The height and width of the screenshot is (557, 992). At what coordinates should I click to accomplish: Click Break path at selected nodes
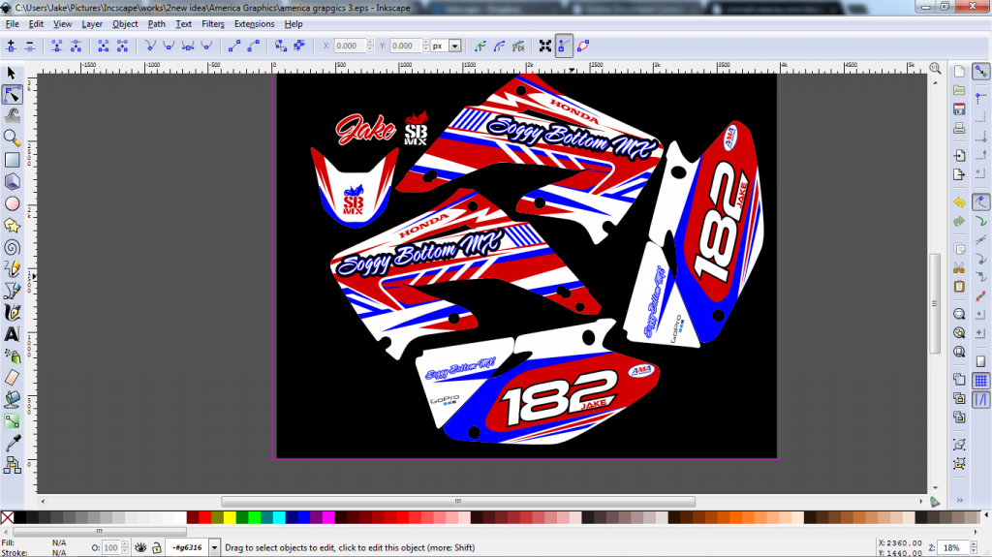coord(76,46)
